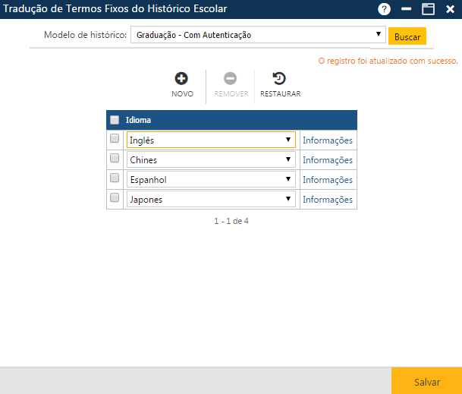Open Informações link for Espanhol
Image resolution: width=462 pixels, height=394 pixels.
pos(328,180)
